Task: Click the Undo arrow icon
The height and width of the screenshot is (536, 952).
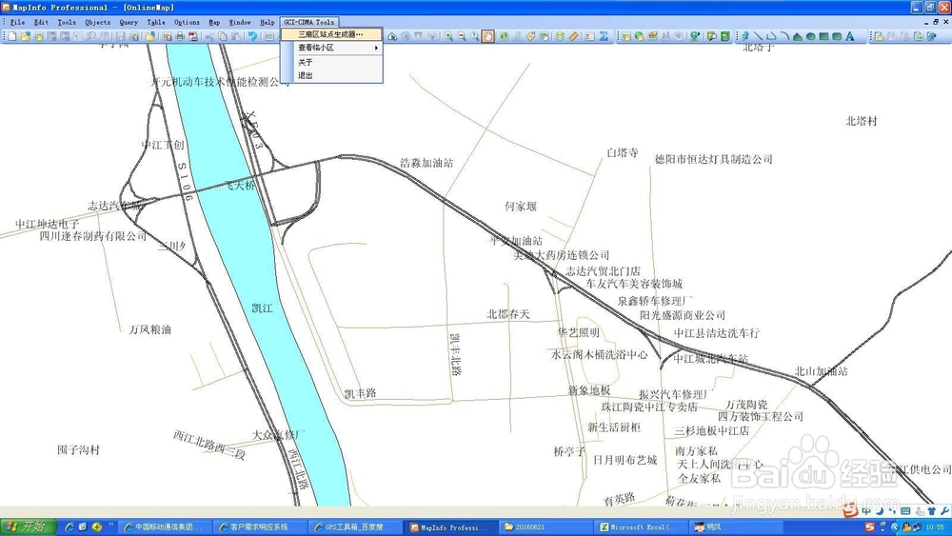Action: [252, 36]
